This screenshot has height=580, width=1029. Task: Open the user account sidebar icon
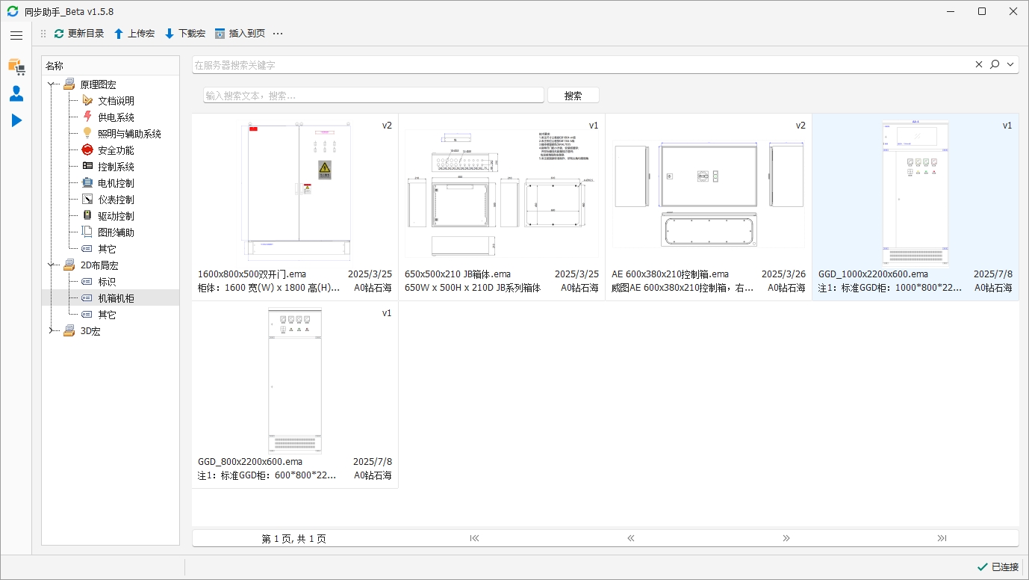[16, 93]
